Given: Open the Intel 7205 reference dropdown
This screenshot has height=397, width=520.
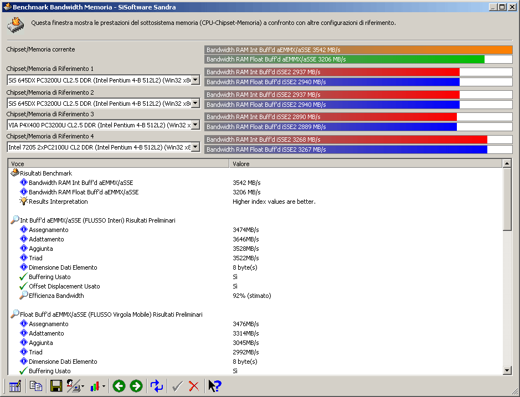Looking at the screenshot, I should pos(195,147).
